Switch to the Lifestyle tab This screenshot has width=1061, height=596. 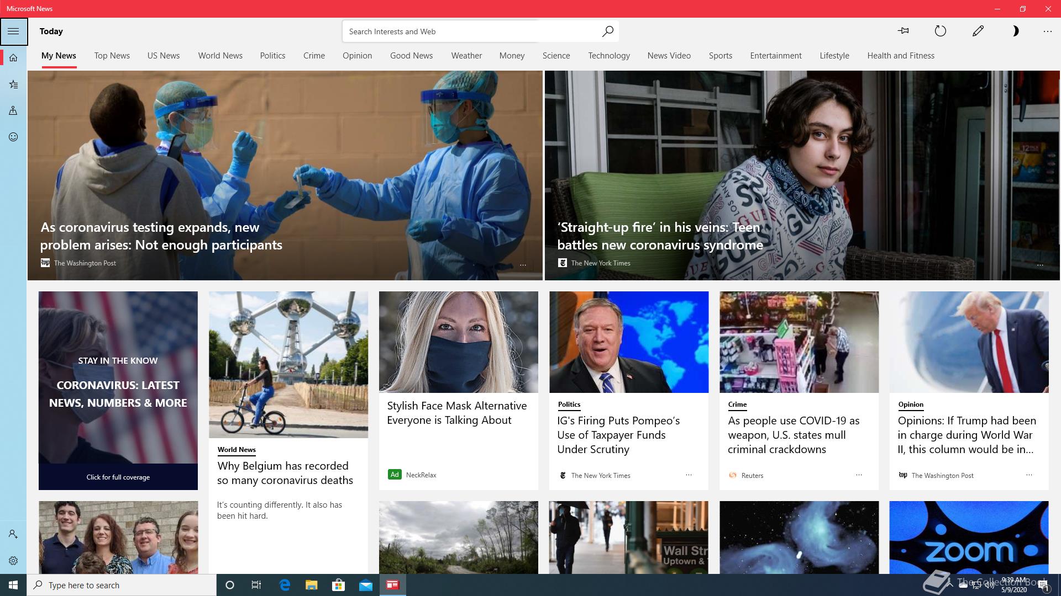834,56
